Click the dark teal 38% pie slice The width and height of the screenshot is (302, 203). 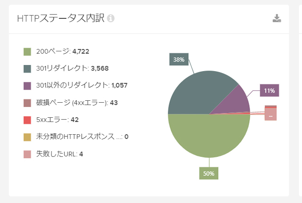[198, 92]
